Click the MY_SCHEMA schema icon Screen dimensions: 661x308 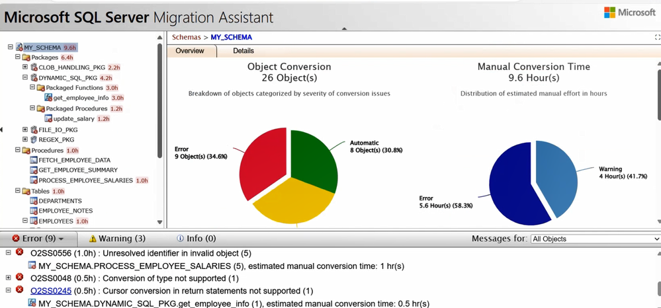pyautogui.click(x=19, y=47)
